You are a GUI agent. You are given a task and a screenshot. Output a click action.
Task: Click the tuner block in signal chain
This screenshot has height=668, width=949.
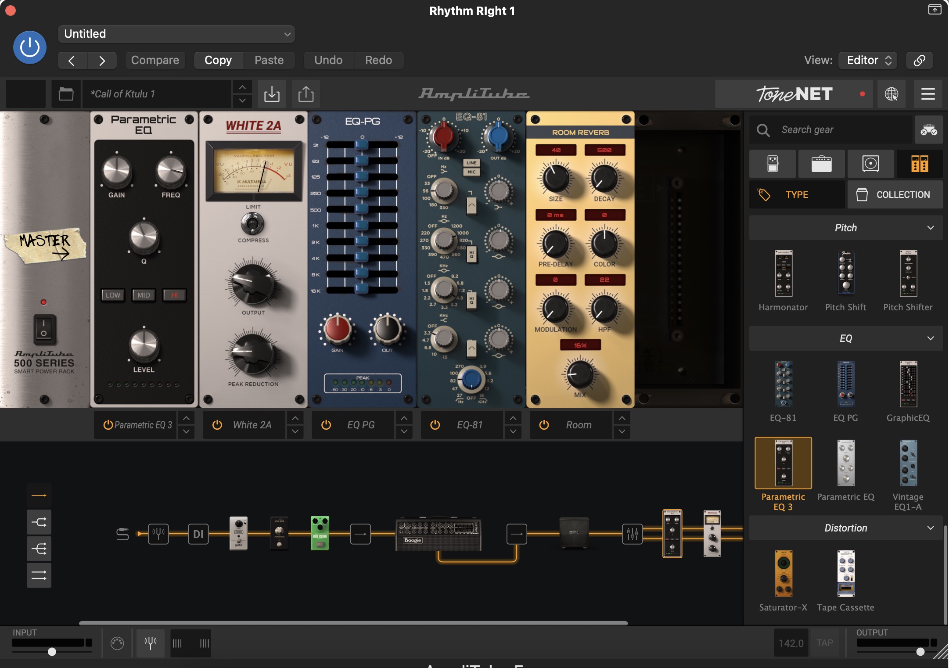(158, 534)
